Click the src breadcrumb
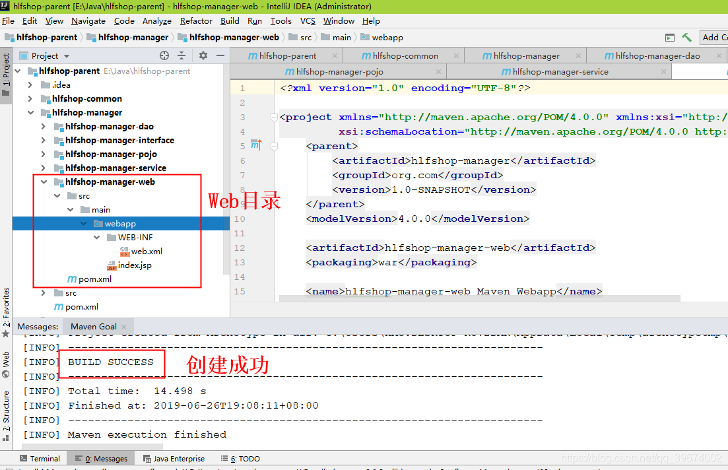Screen dimensions: 728x470 click(x=300, y=38)
